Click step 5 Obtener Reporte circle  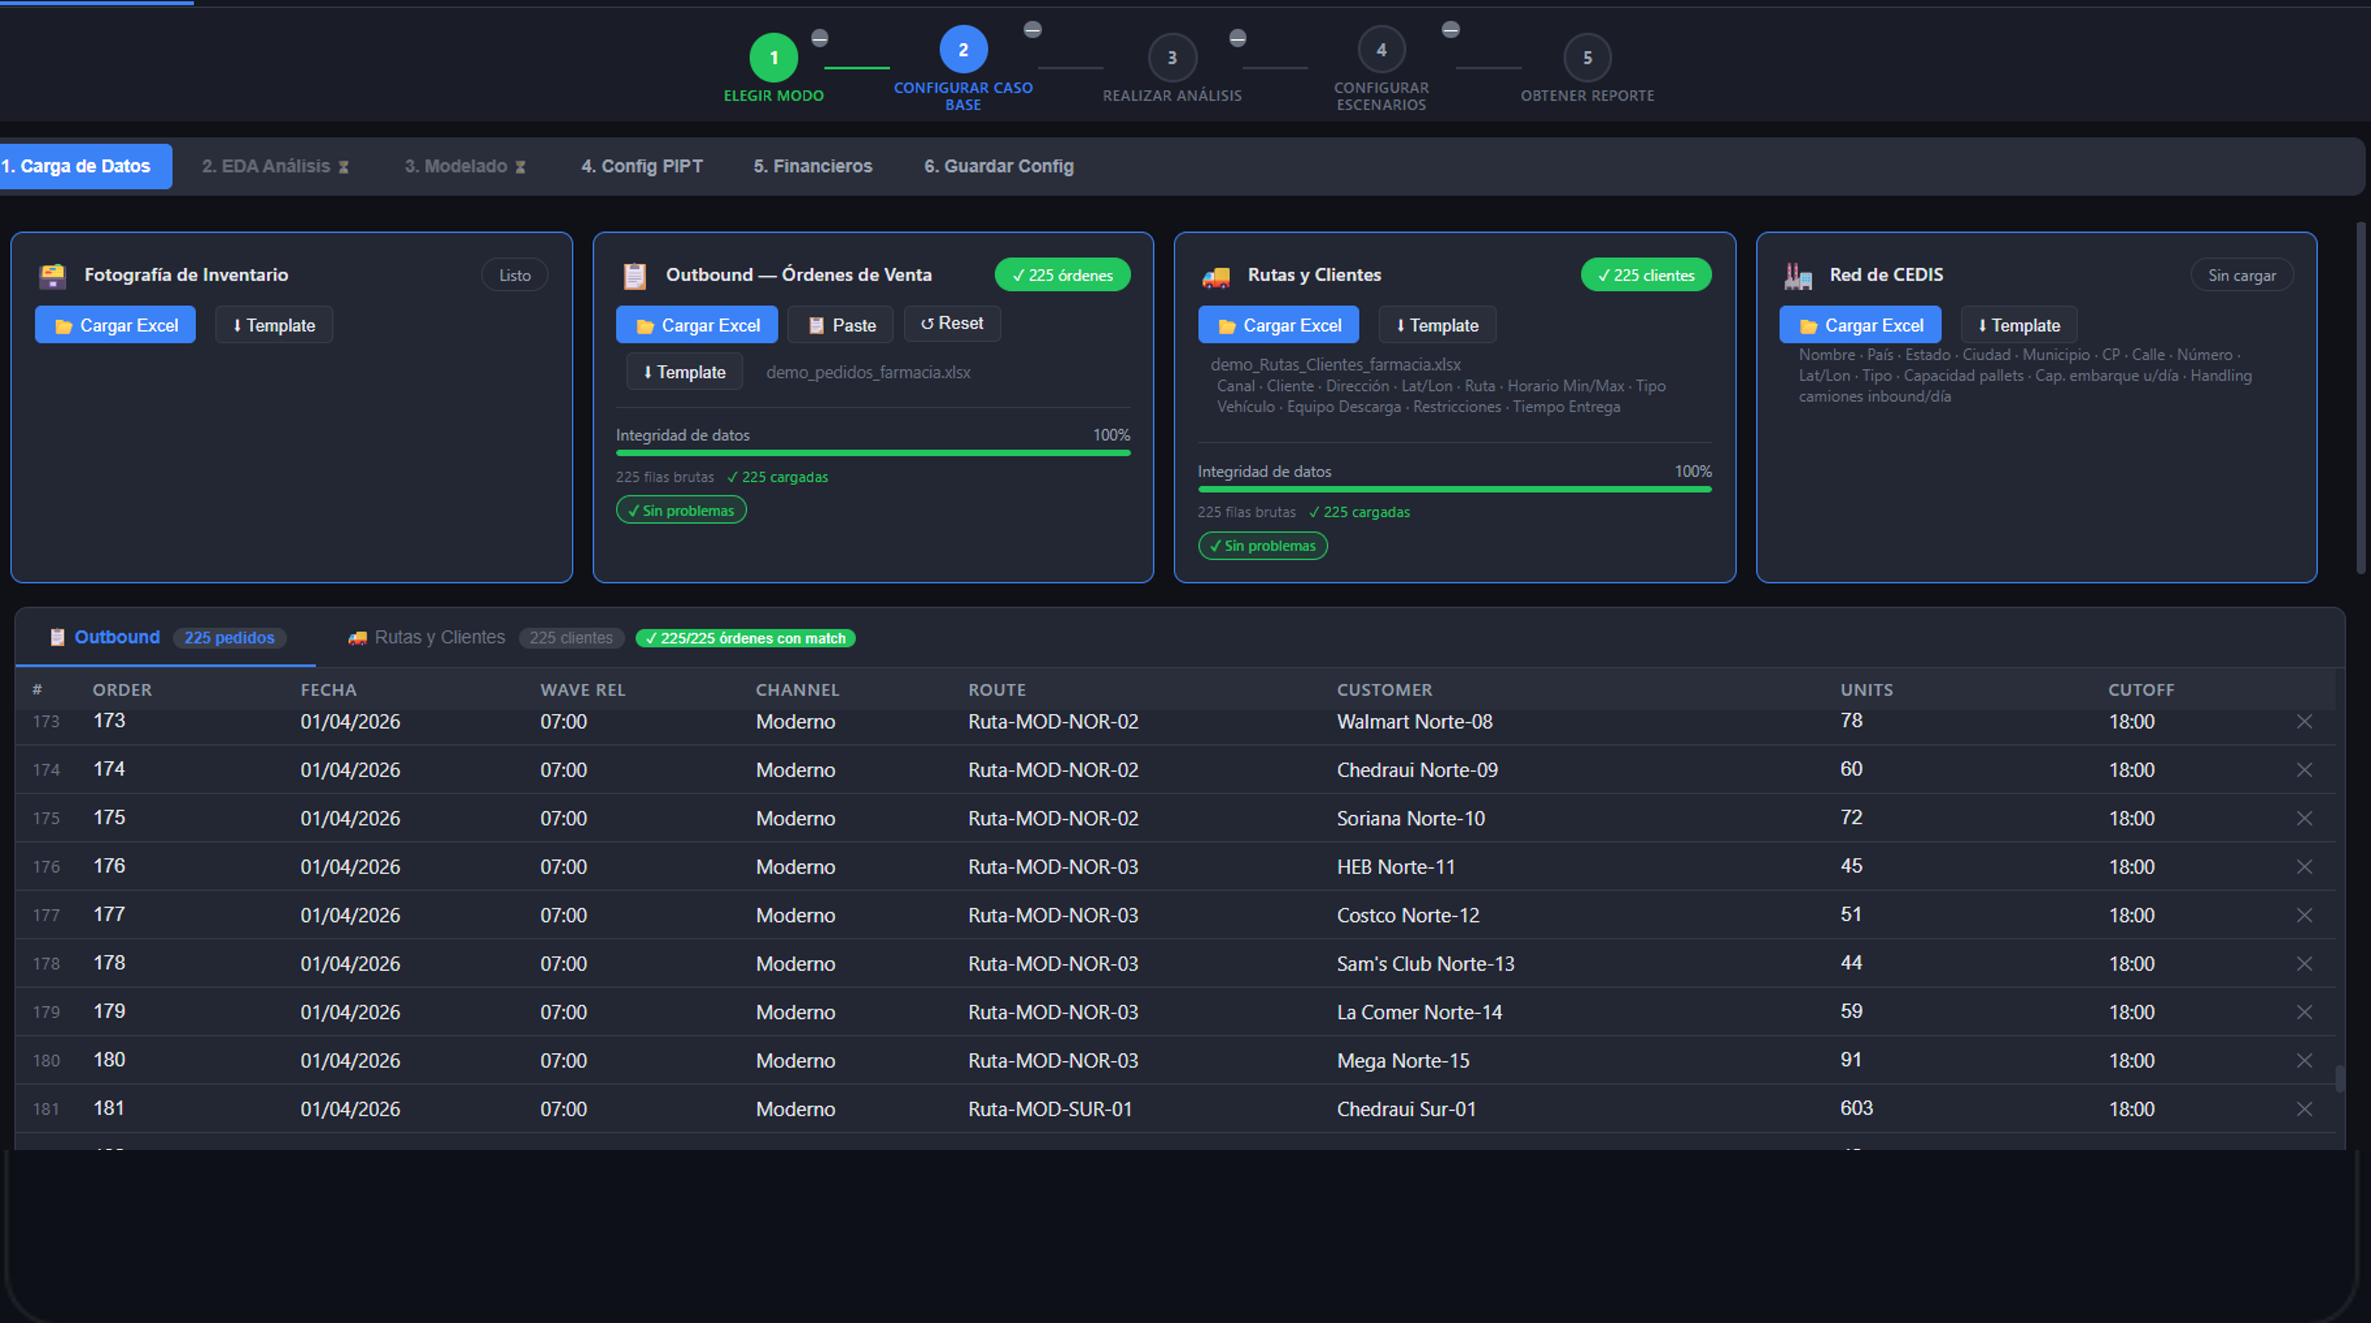[1587, 57]
